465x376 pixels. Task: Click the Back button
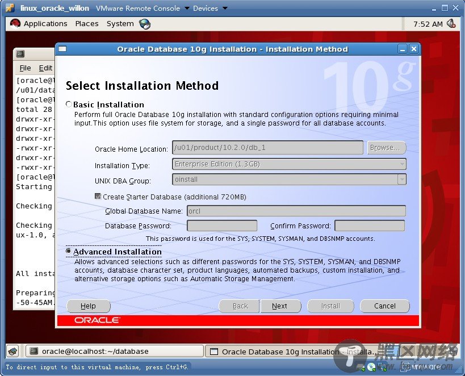(240, 306)
